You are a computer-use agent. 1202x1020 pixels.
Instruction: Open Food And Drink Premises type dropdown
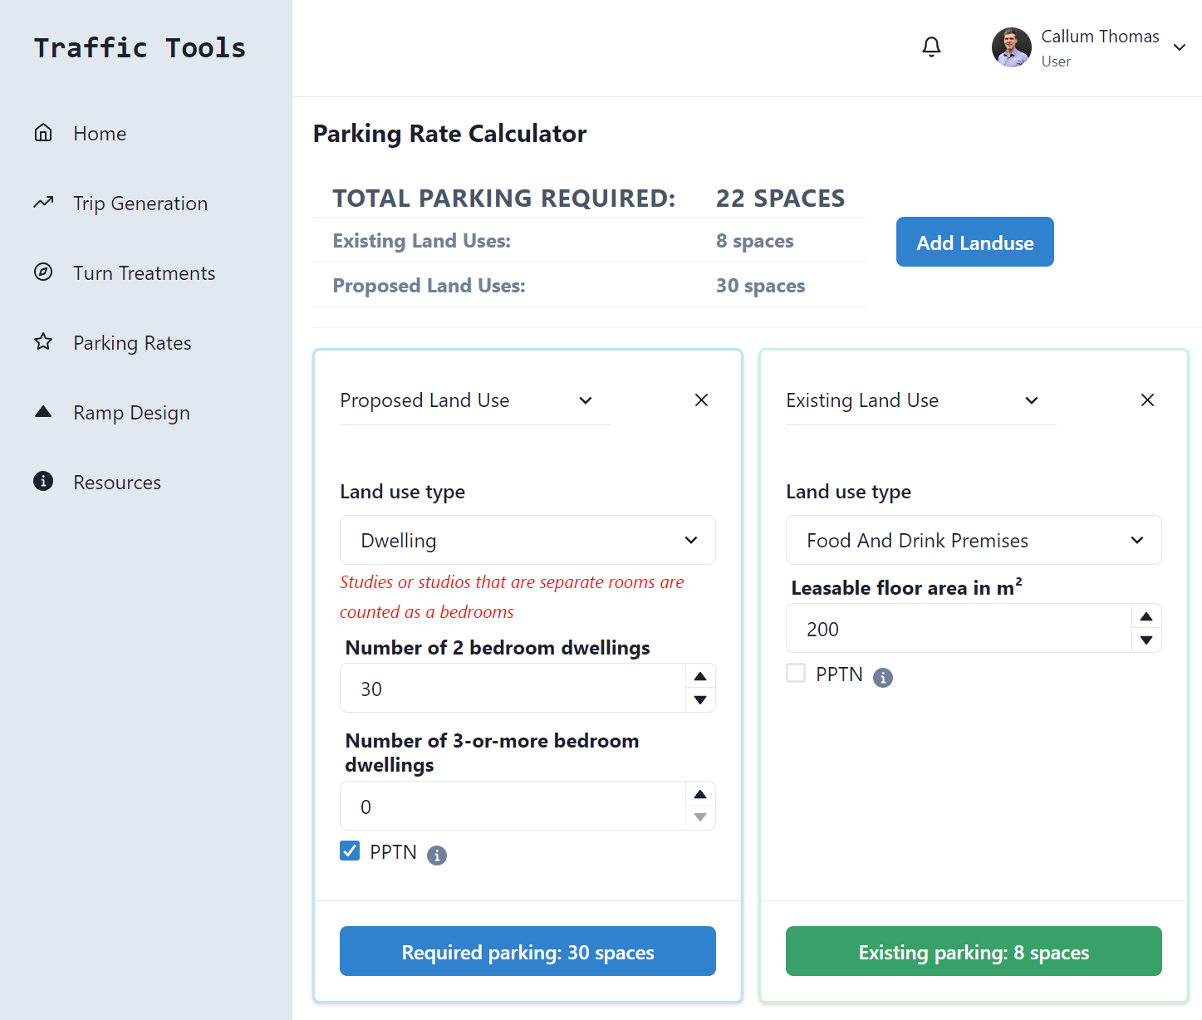click(974, 540)
